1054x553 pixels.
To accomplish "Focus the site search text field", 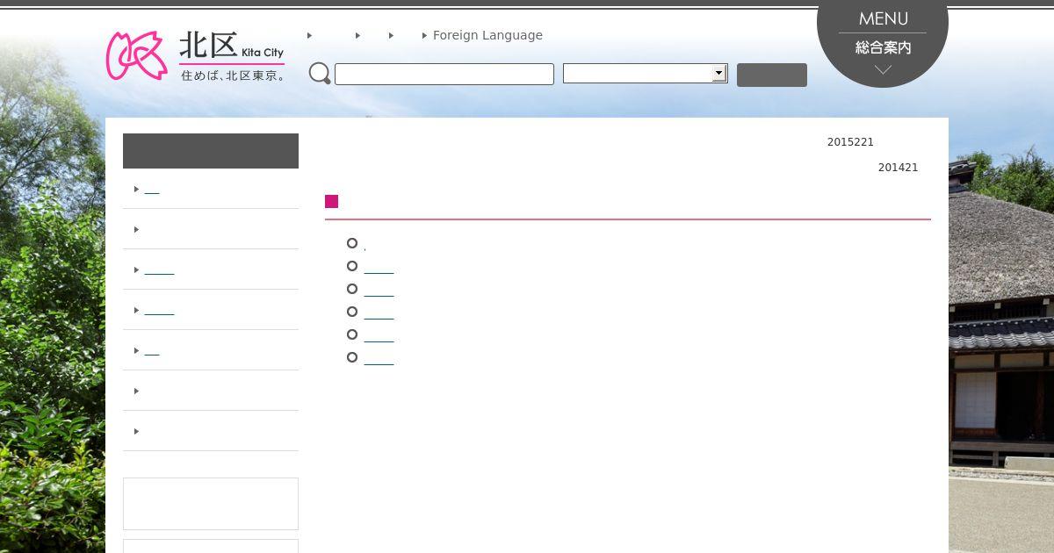I will (x=444, y=75).
